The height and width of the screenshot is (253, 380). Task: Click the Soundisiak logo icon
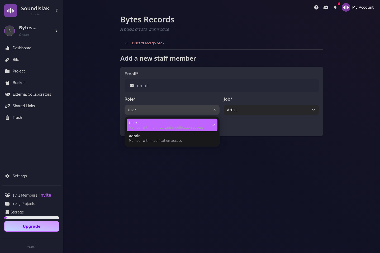tap(11, 11)
